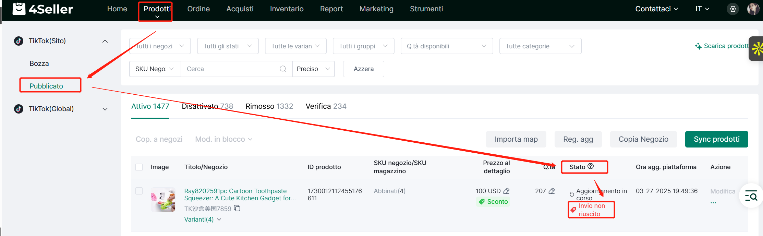The width and height of the screenshot is (763, 236).
Task: Toggle the select-all checkbox in table header
Action: coord(139,167)
